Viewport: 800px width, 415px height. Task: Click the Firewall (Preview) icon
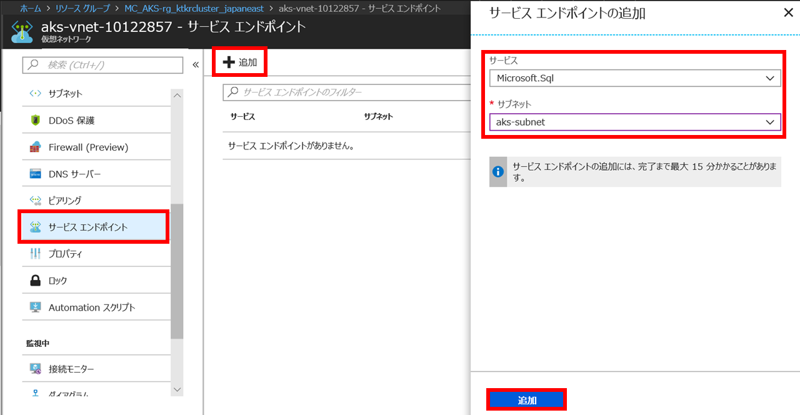click(36, 147)
